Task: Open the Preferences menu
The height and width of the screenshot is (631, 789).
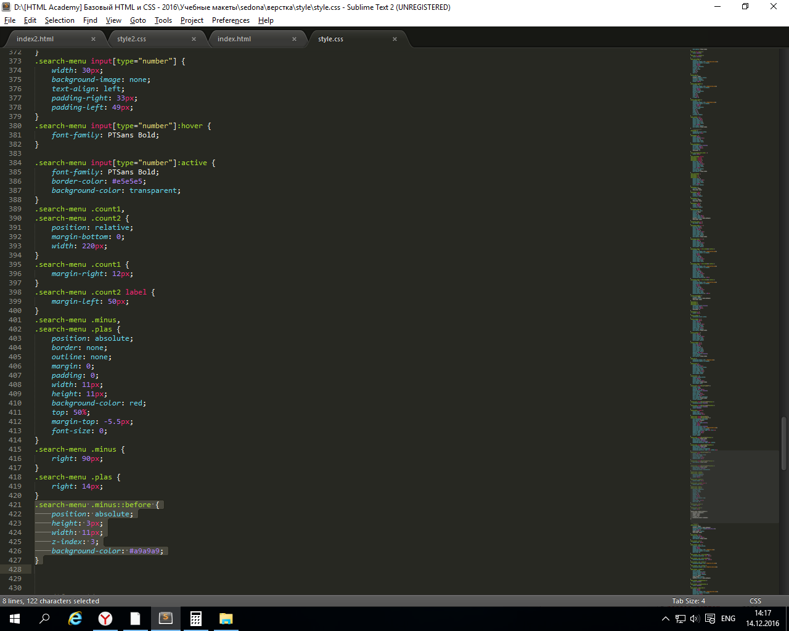Action: 231,20
